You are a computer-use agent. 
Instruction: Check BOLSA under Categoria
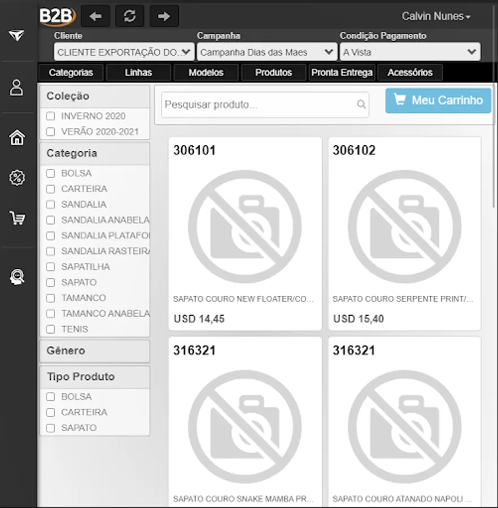51,173
